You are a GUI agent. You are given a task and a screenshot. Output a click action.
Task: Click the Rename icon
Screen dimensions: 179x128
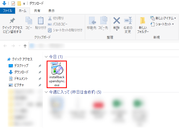coord(128,21)
